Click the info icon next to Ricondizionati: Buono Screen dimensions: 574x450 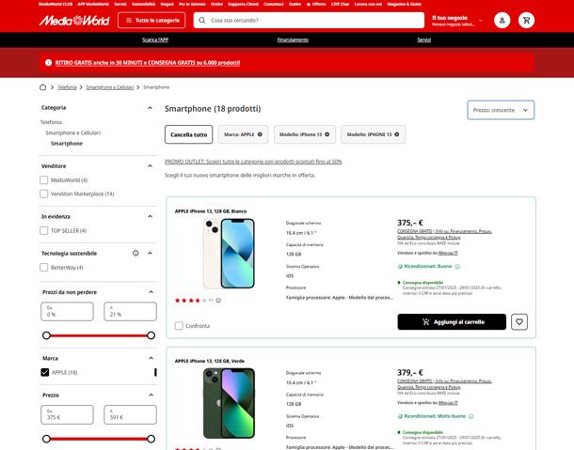point(457,266)
